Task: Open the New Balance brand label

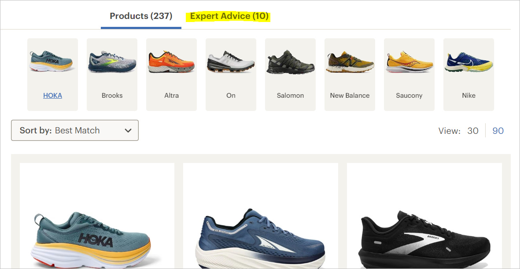Action: point(350,96)
